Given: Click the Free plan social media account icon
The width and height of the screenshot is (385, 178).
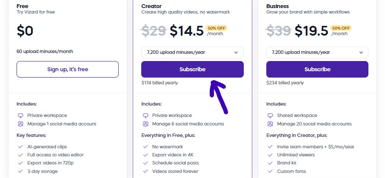Looking at the screenshot, I should pyautogui.click(x=20, y=124).
